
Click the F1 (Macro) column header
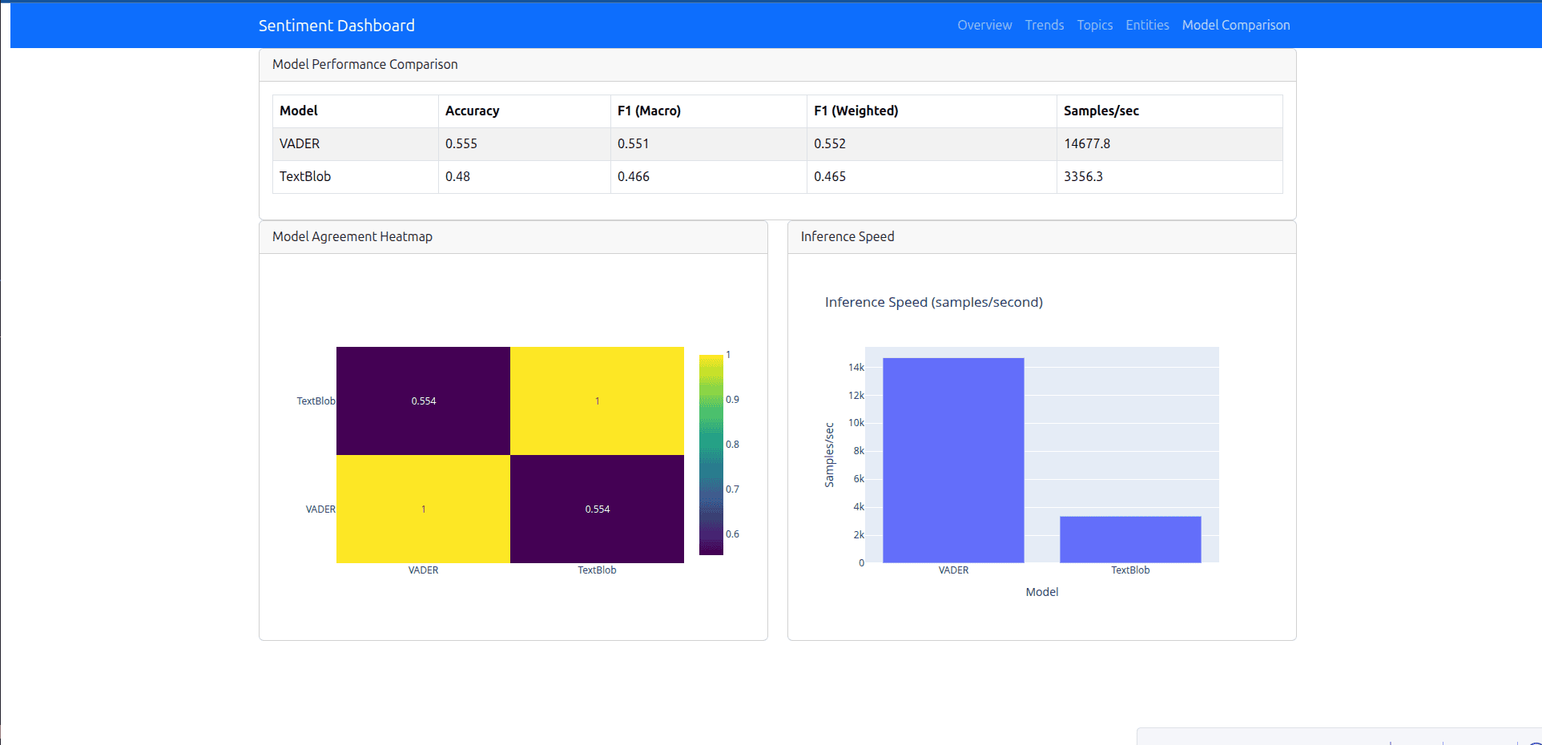point(648,111)
